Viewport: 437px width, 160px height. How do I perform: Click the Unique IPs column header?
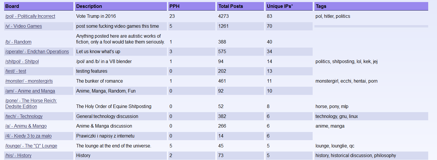coord(280,6)
